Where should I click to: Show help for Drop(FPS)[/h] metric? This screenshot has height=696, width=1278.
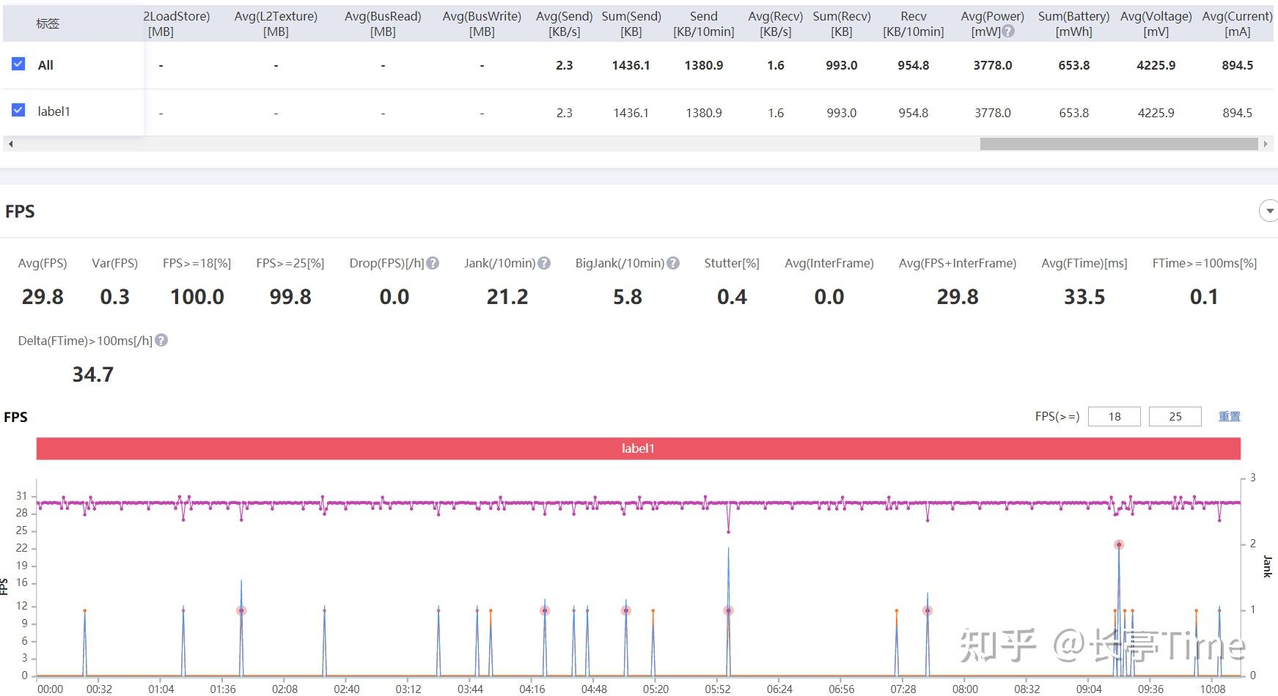tap(433, 263)
